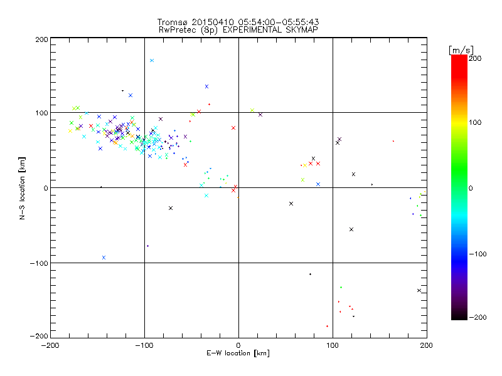Click the isolated blue cross near N-S -93 km
Screen dimensions: 502x376
(x=104, y=258)
